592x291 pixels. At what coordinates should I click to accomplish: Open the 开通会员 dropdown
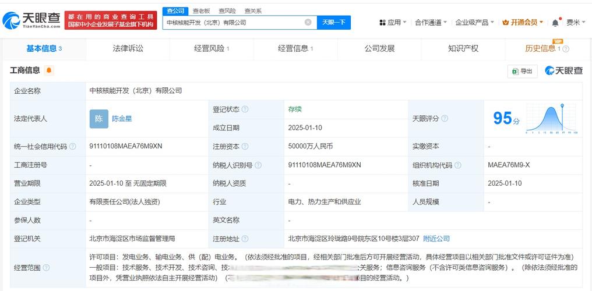[523, 22]
